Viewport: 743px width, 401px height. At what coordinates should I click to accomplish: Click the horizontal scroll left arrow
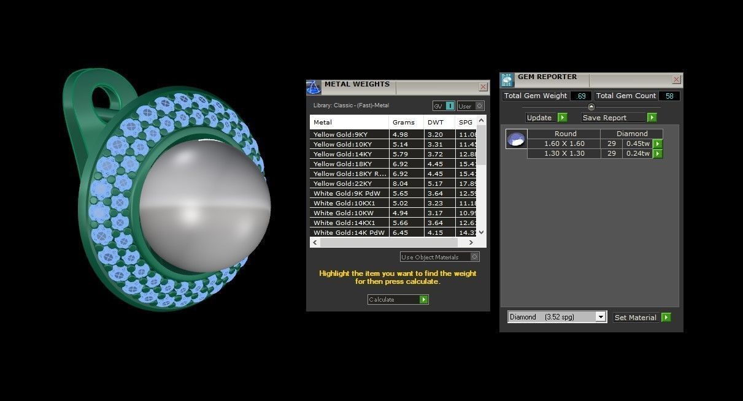click(x=315, y=243)
